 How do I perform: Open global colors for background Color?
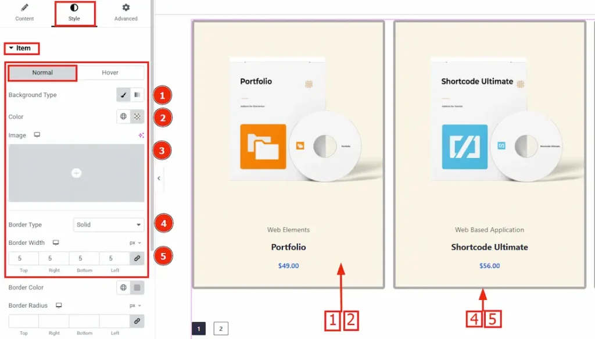click(123, 116)
